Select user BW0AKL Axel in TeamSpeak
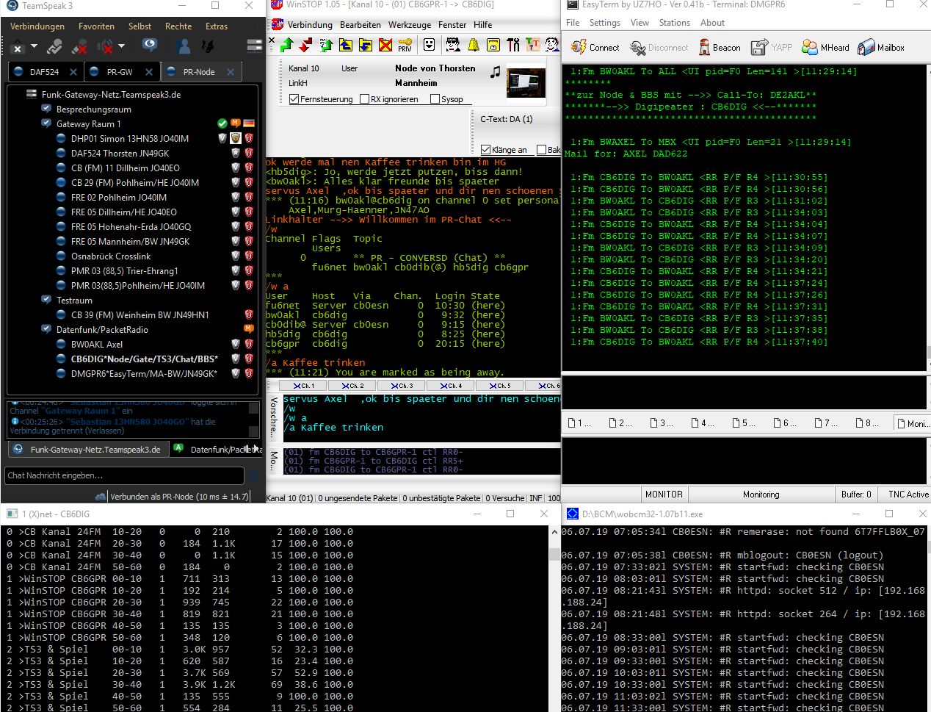The height and width of the screenshot is (712, 931). [x=97, y=344]
